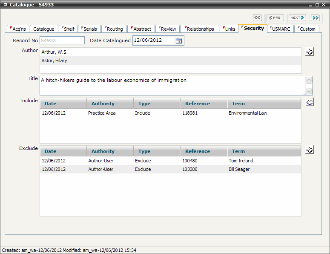Click into the Date Catalogued field
The height and width of the screenshot is (254, 330).
pos(153,41)
